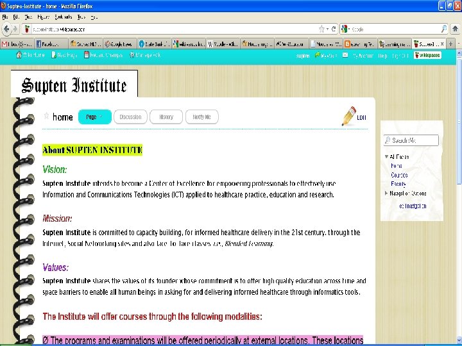The image size is (462, 346).
Task: Click the search magnifier in Search Wiki box
Action: click(x=388, y=140)
